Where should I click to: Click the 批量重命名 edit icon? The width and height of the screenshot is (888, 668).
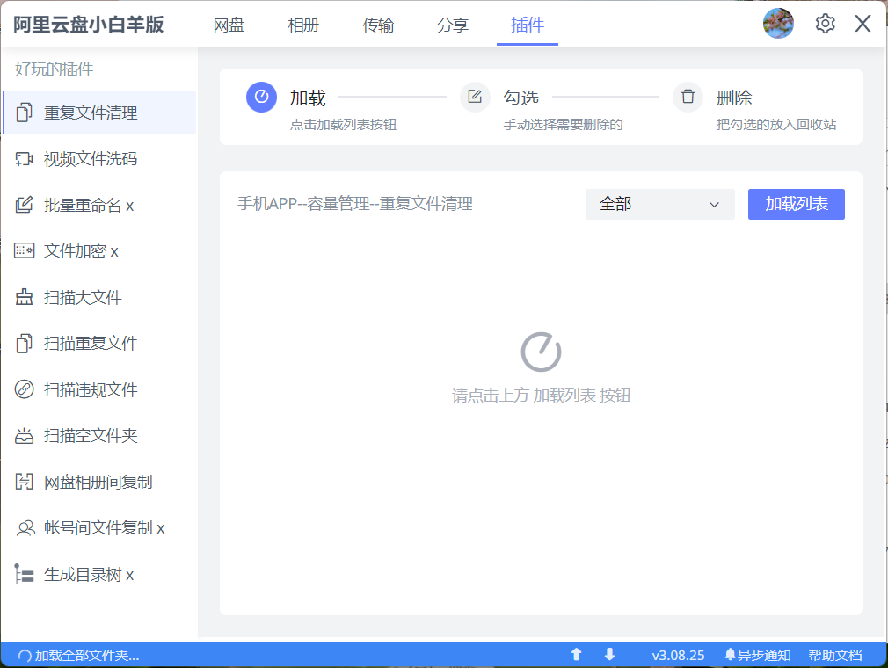(24, 205)
